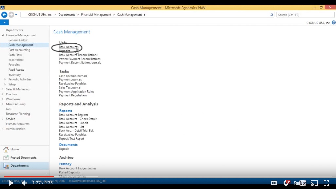Open Payment Registration task

tap(73, 95)
